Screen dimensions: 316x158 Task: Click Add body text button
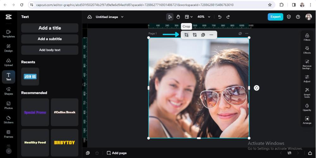[x=50, y=50]
